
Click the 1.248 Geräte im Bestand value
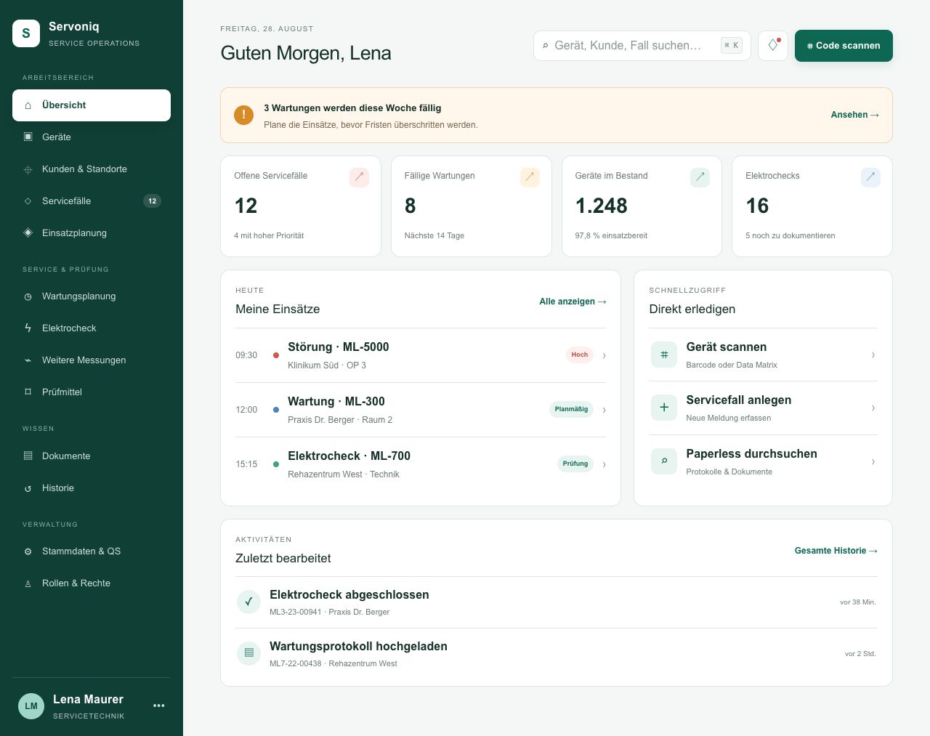pyautogui.click(x=602, y=206)
